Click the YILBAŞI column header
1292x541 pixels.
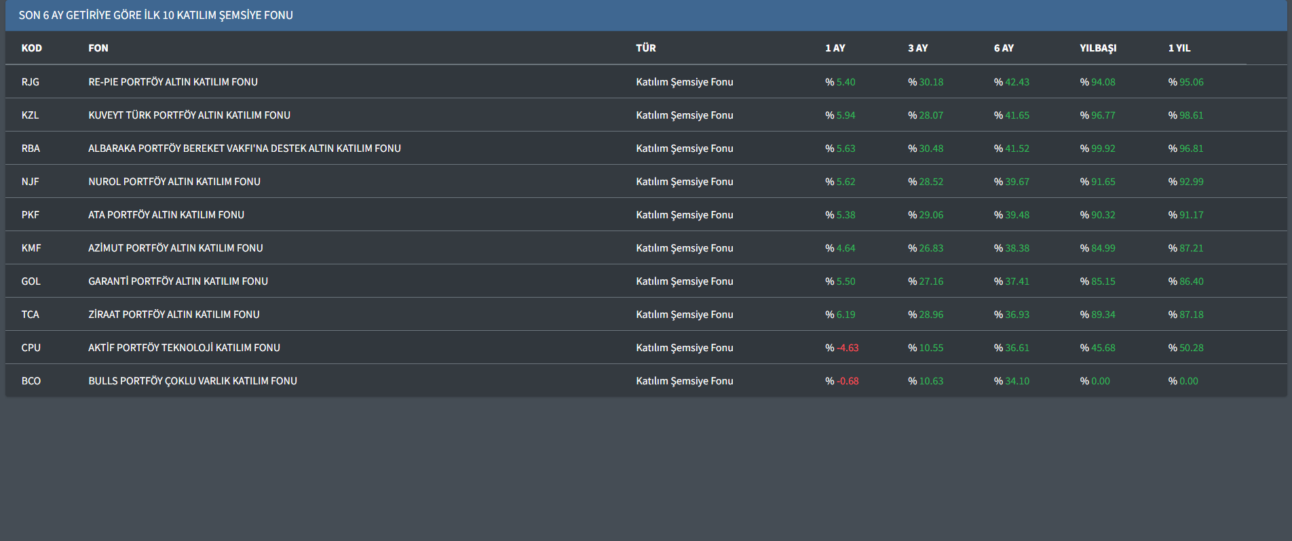1097,48
